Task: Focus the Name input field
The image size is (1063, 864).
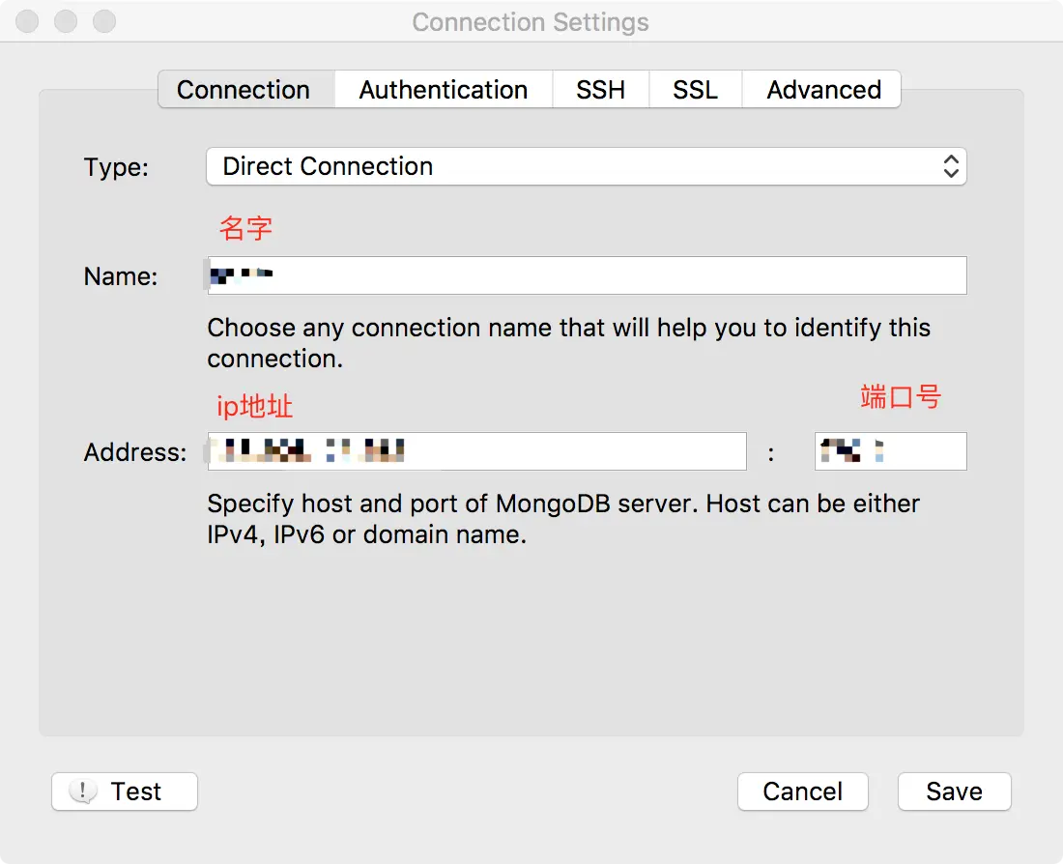Action: pyautogui.click(x=588, y=275)
